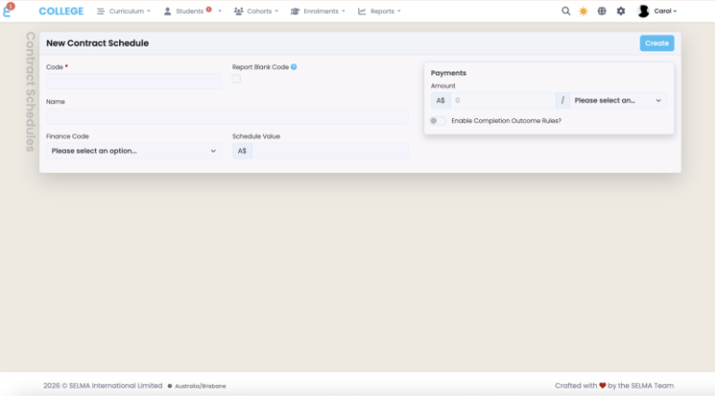Enable Completion Outcome Rules toggle
The width and height of the screenshot is (715, 396).
437,121
